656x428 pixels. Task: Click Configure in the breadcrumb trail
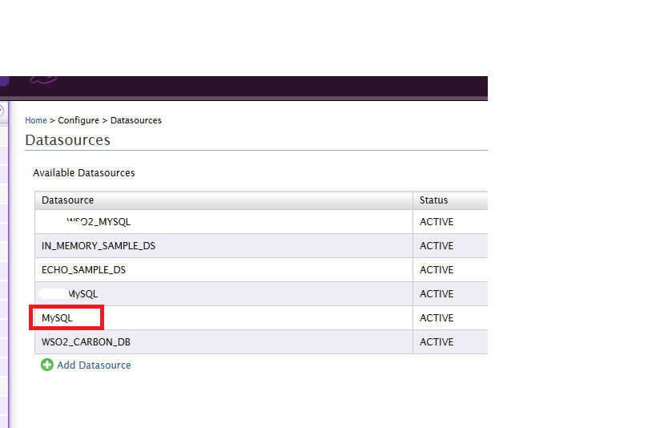78,120
